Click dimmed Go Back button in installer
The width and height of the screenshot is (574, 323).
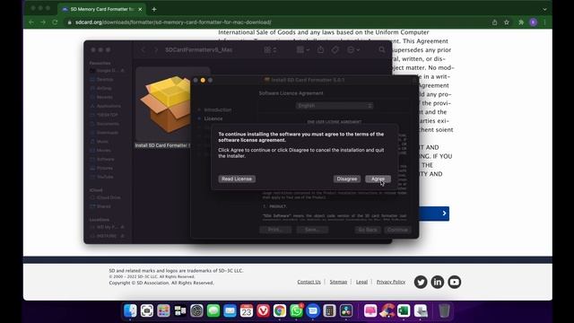tap(368, 230)
